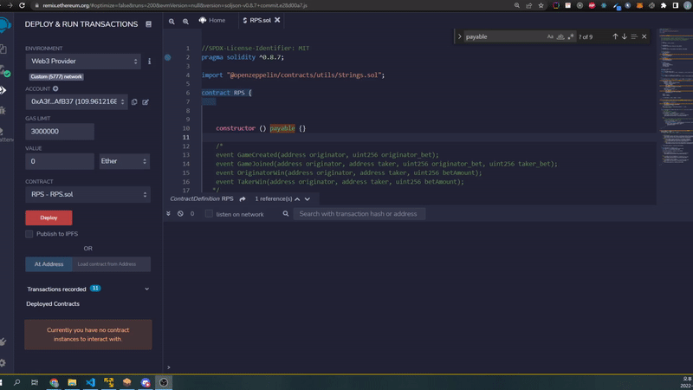Go to previous match in find widget
The image size is (693, 390).
(x=615, y=37)
